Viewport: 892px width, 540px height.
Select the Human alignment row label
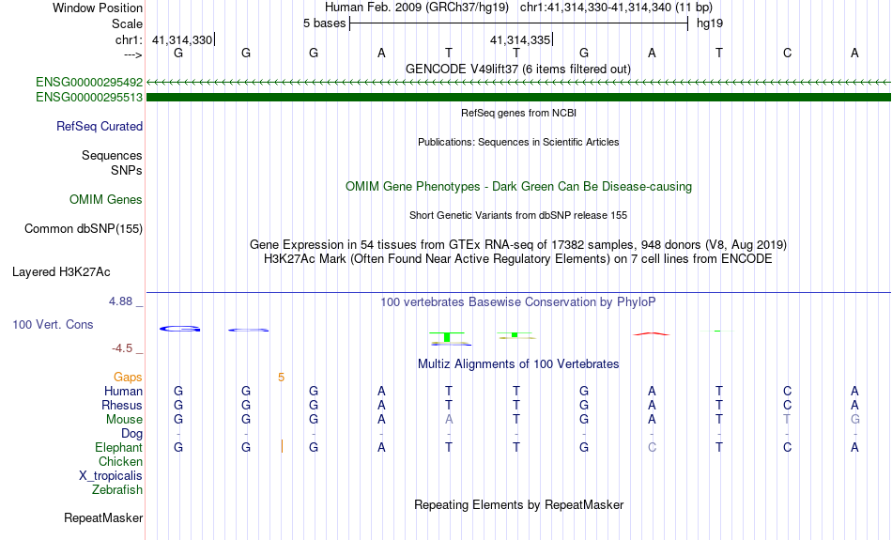[123, 391]
